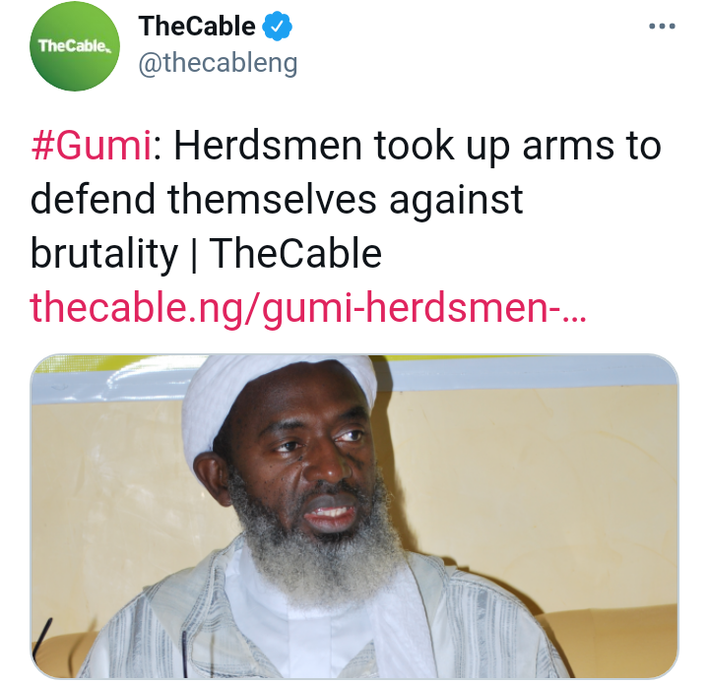Viewport: 709px width, 683px height.
Task: Open TheCable's green profile avatar
Action: click(75, 46)
